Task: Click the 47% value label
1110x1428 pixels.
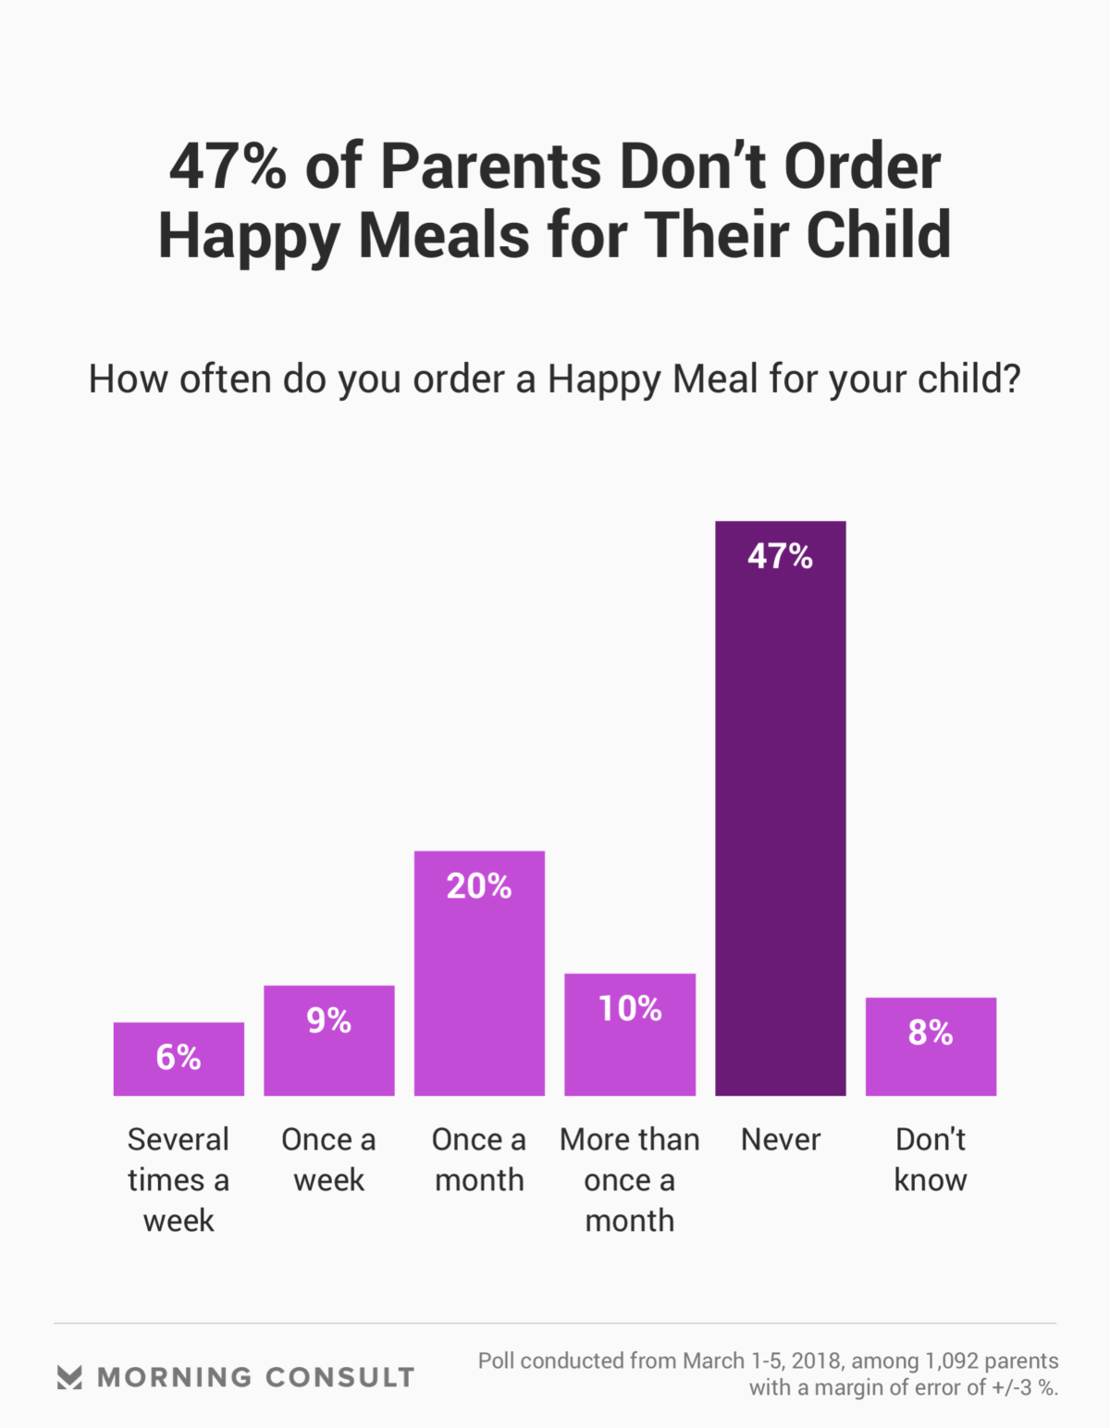Action: 781,556
